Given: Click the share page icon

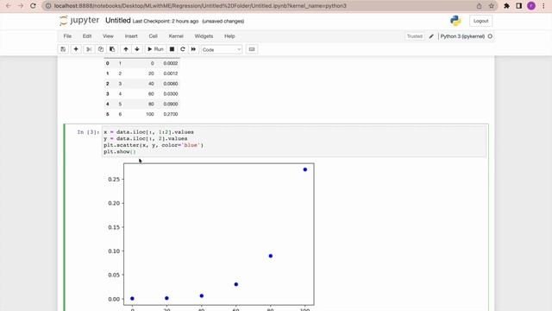Looking at the screenshot, I should [480, 6].
